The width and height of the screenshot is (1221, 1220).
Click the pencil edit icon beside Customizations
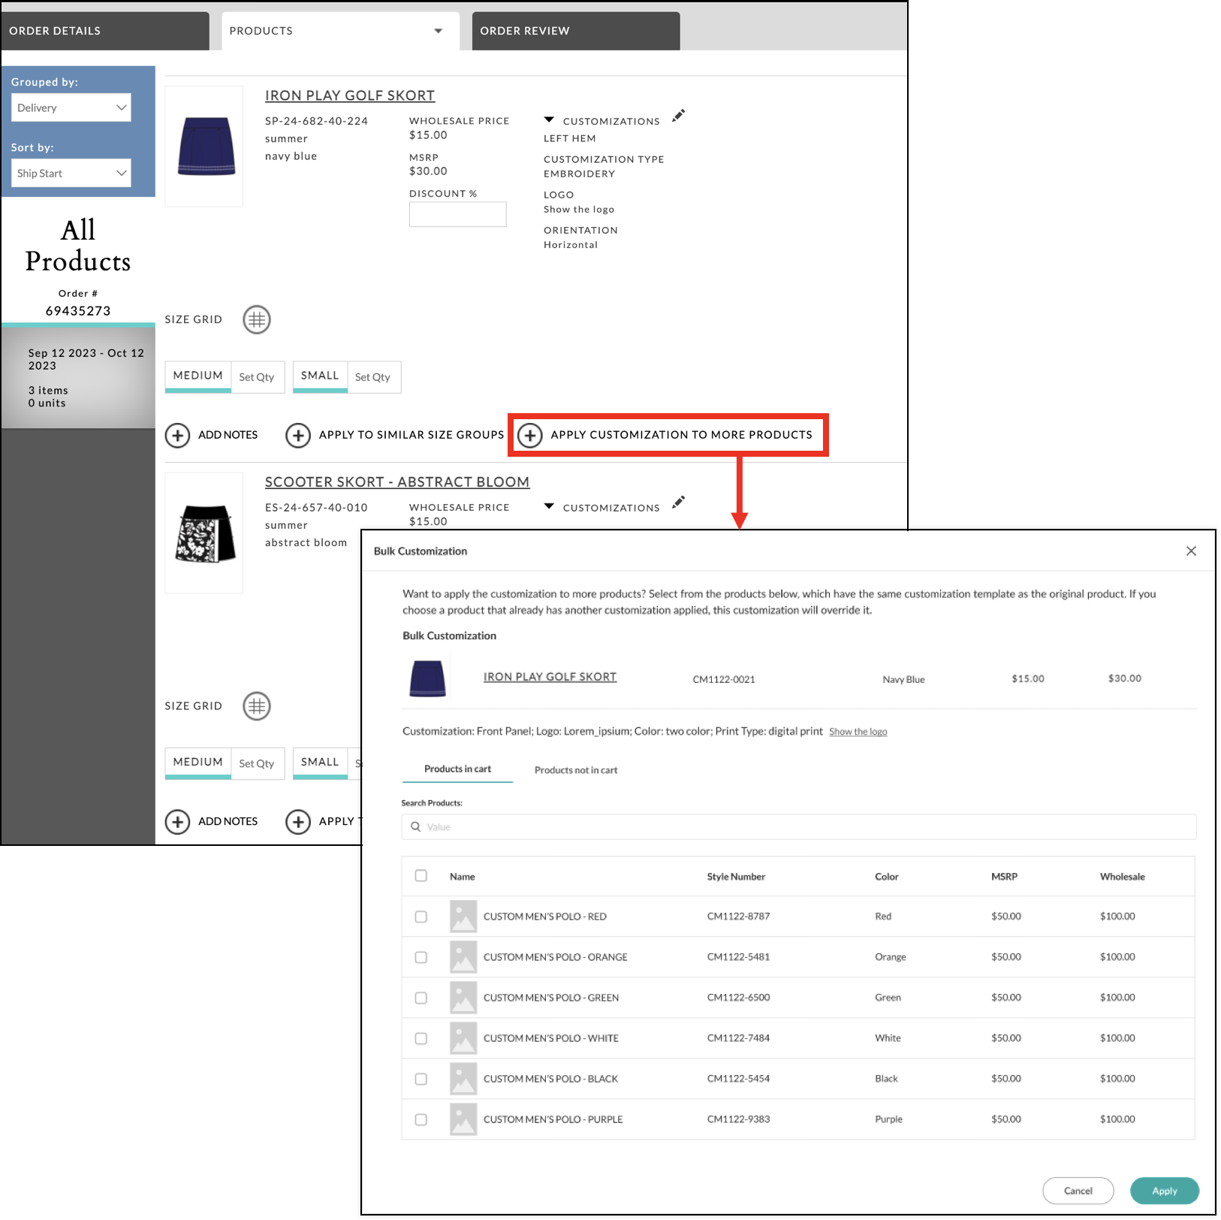[678, 116]
